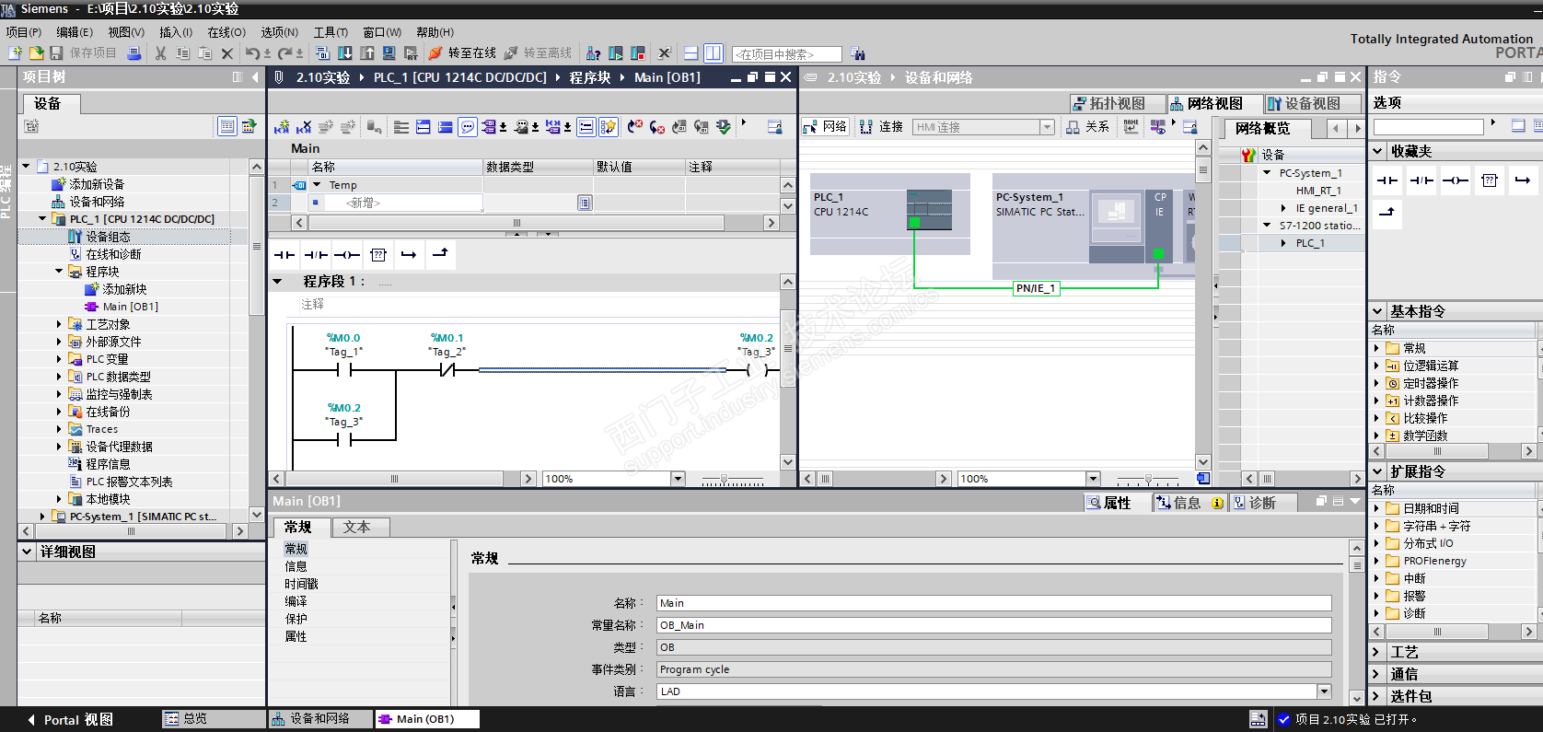Collapse 程序段 1 network

tap(277, 281)
